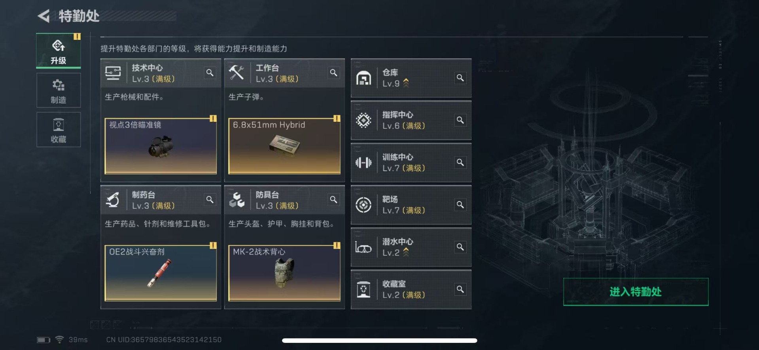The image size is (759, 350).
Task: Click the 训练中心 magnifier icon
Action: [x=460, y=162]
